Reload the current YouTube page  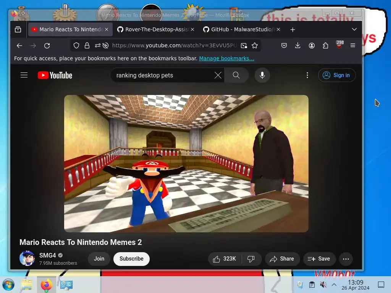47,46
